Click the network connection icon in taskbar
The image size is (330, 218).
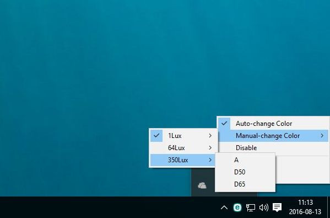coord(251,208)
